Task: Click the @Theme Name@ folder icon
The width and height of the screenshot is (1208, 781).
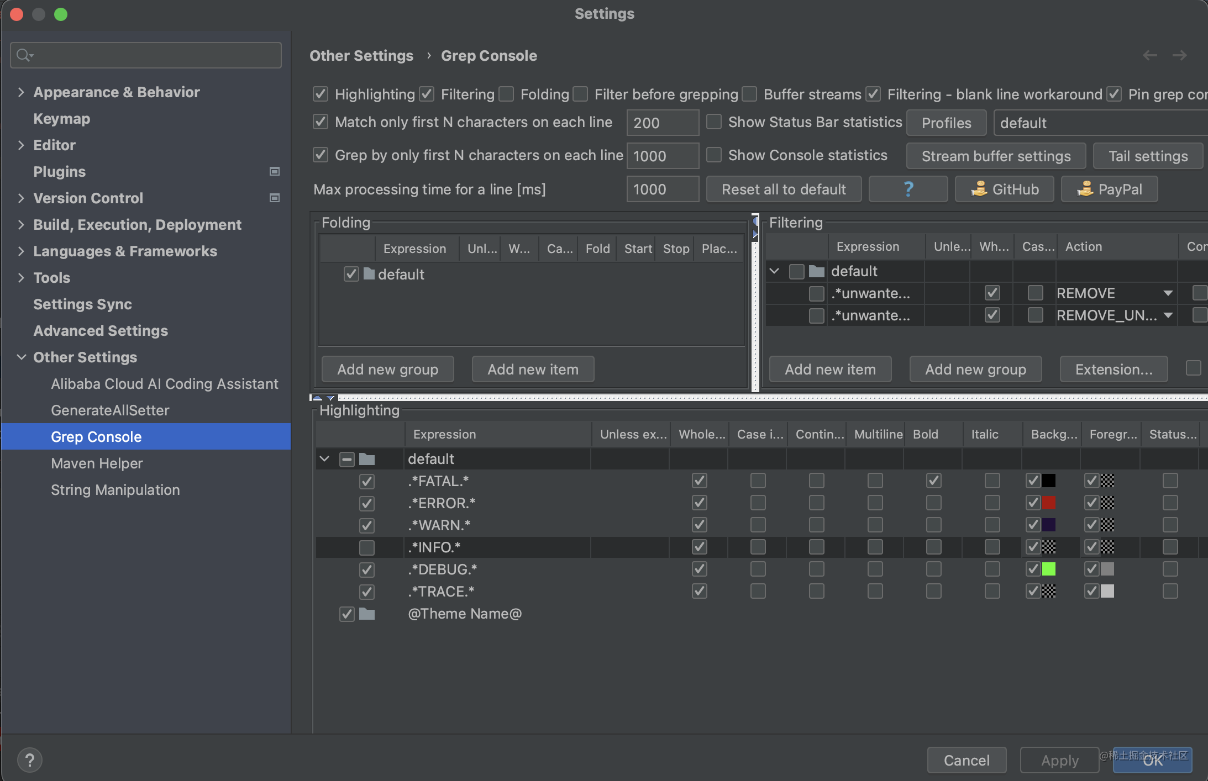Action: [367, 614]
